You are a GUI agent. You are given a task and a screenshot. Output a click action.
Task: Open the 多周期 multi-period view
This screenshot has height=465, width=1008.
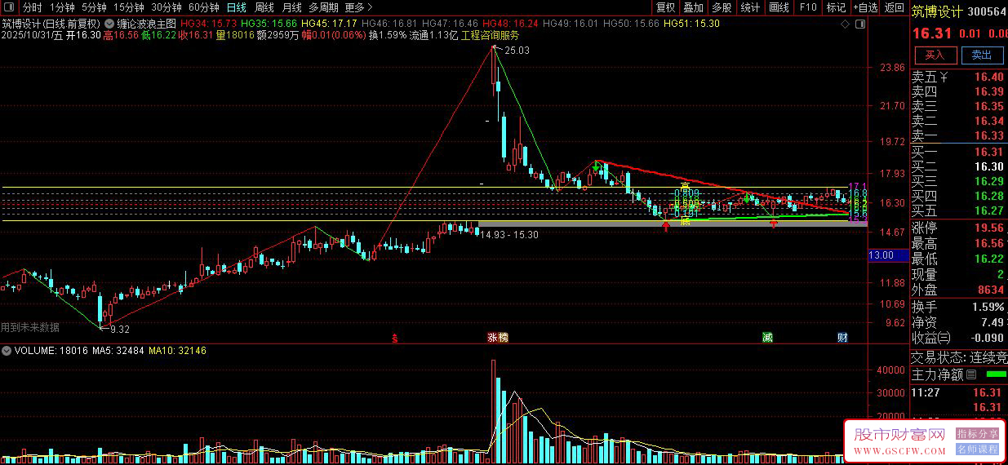[323, 7]
